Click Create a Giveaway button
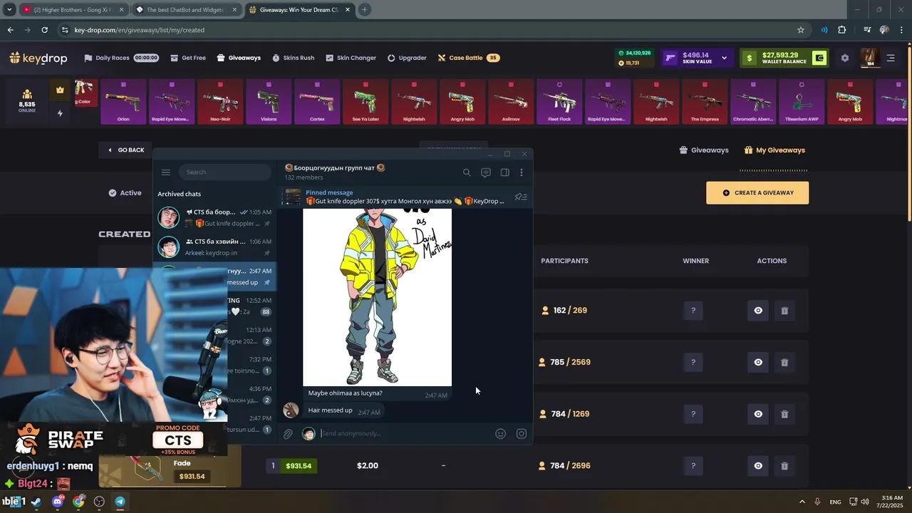The height and width of the screenshot is (513, 912). point(757,192)
